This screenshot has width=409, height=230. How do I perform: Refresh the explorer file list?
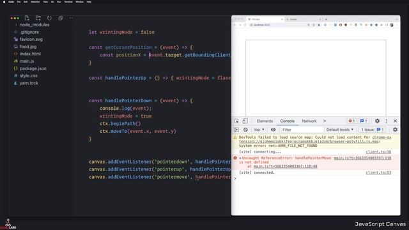point(49,18)
